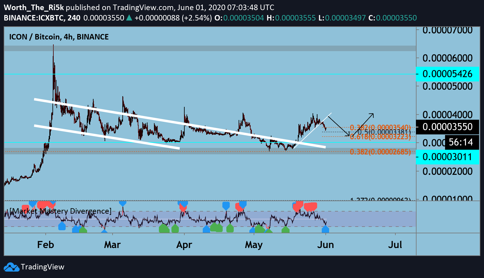Click the 0.00005000 price axis label
This screenshot has width=484, height=278.
448,86
